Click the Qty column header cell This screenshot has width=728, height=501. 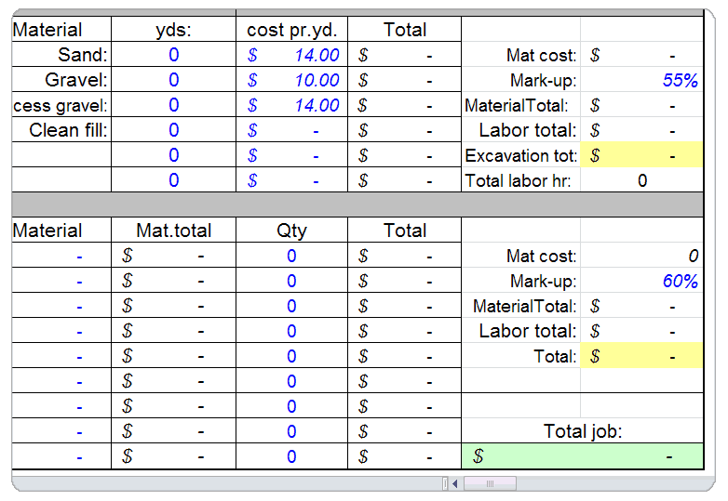coord(291,231)
